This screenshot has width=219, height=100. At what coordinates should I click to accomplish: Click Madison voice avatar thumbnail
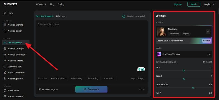[161, 32]
